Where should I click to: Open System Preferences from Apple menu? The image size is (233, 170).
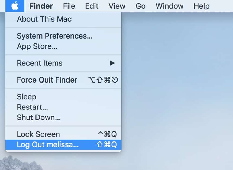click(55, 36)
